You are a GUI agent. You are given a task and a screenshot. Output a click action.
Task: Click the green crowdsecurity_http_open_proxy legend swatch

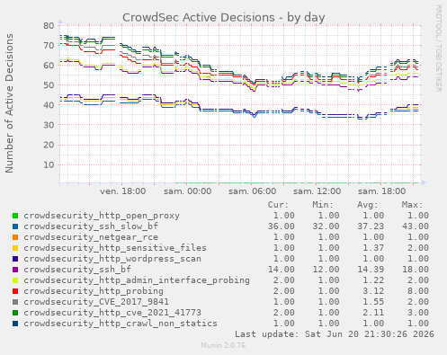coord(15,216)
